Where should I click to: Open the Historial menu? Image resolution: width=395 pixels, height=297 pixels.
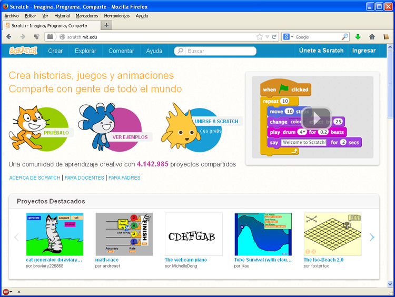click(62, 16)
